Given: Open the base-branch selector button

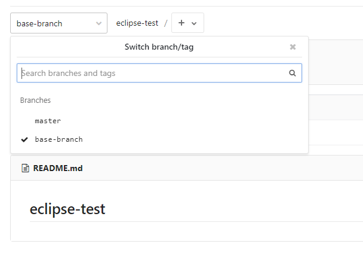Looking at the screenshot, I should pos(59,23).
